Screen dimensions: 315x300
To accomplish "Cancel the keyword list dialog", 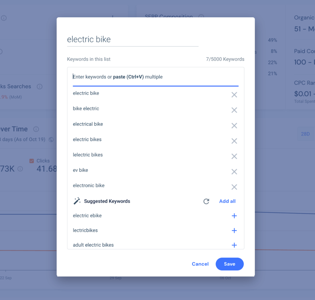I will point(200,264).
